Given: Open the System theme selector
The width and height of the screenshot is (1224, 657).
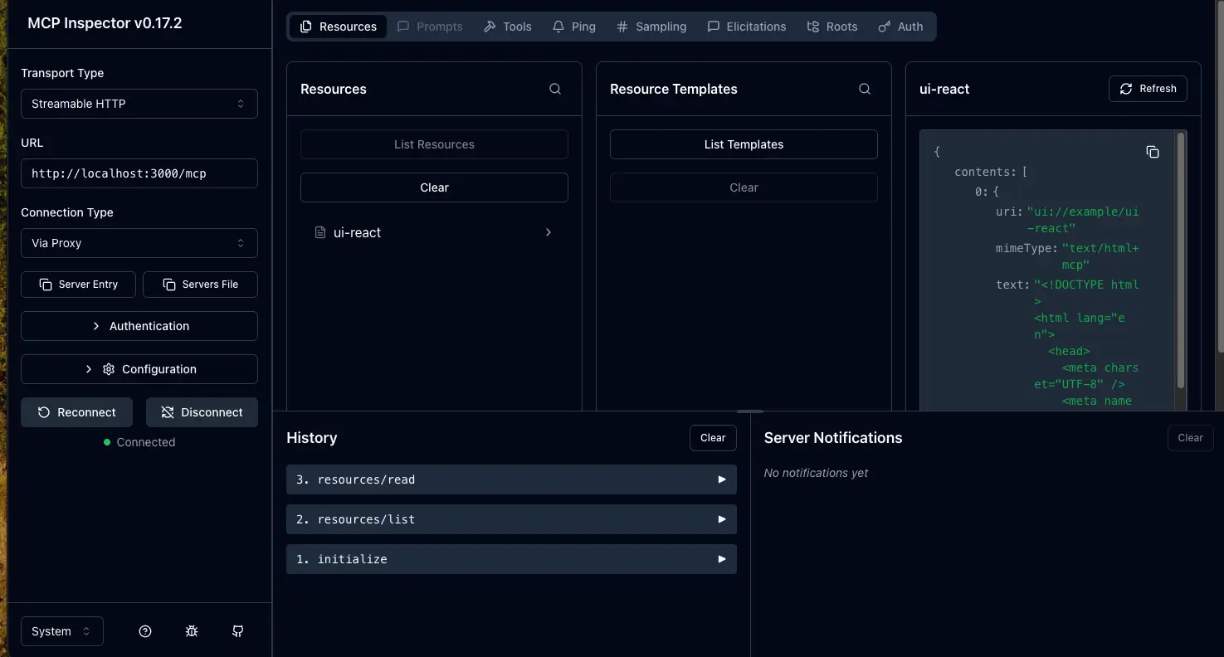Looking at the screenshot, I should 62,631.
